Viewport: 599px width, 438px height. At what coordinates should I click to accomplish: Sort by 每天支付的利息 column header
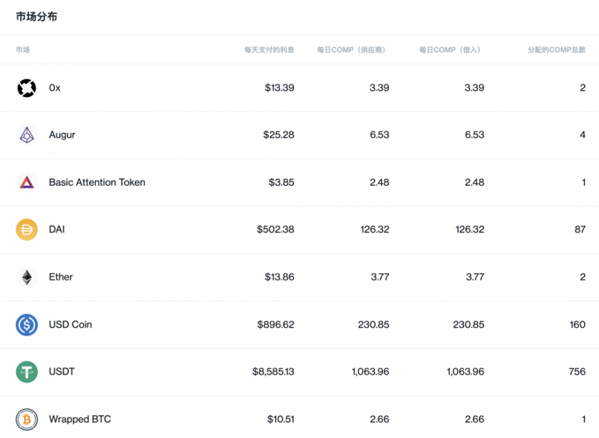pyautogui.click(x=269, y=50)
